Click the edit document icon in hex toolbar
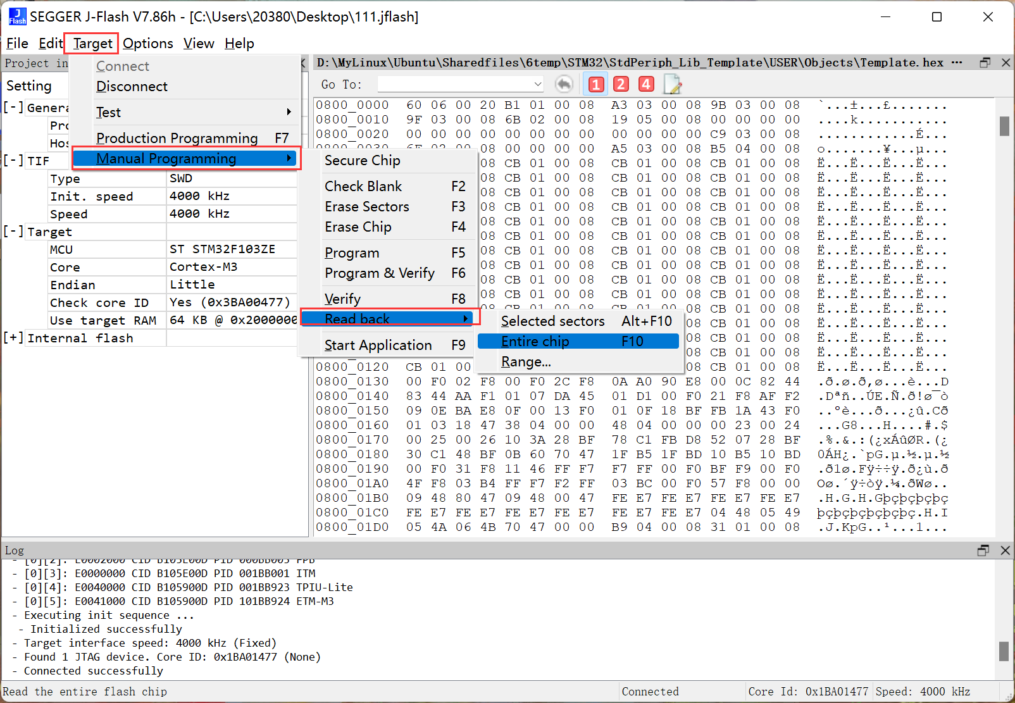This screenshot has height=703, width=1015. click(672, 84)
